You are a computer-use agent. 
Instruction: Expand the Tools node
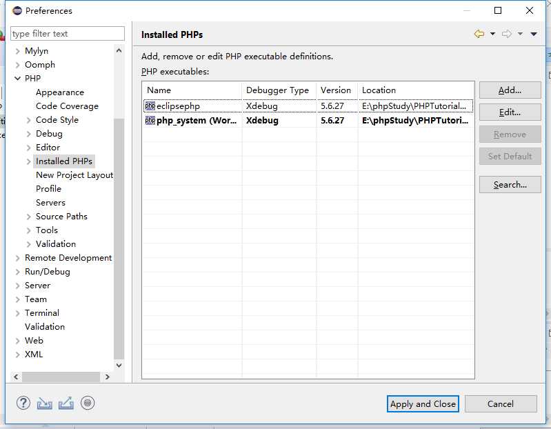29,230
